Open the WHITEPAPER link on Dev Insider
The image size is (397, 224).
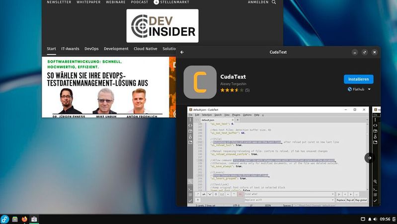(88, 2)
